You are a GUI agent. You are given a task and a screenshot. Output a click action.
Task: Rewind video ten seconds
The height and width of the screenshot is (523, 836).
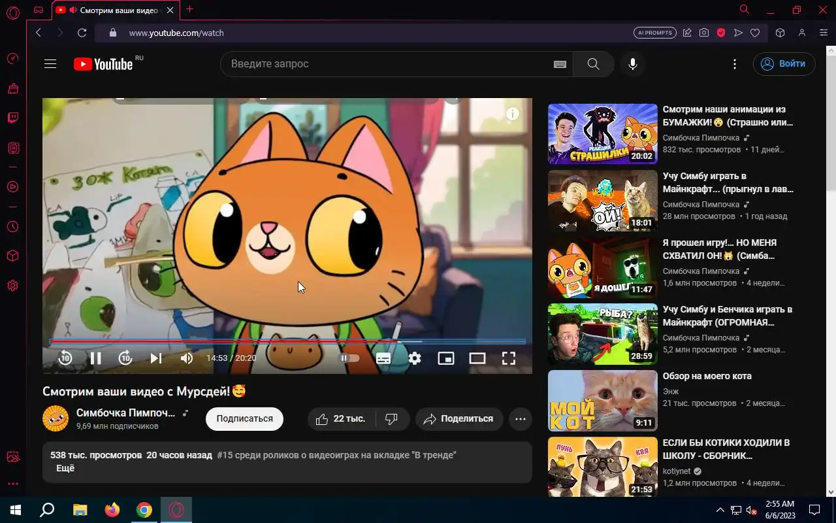65,358
